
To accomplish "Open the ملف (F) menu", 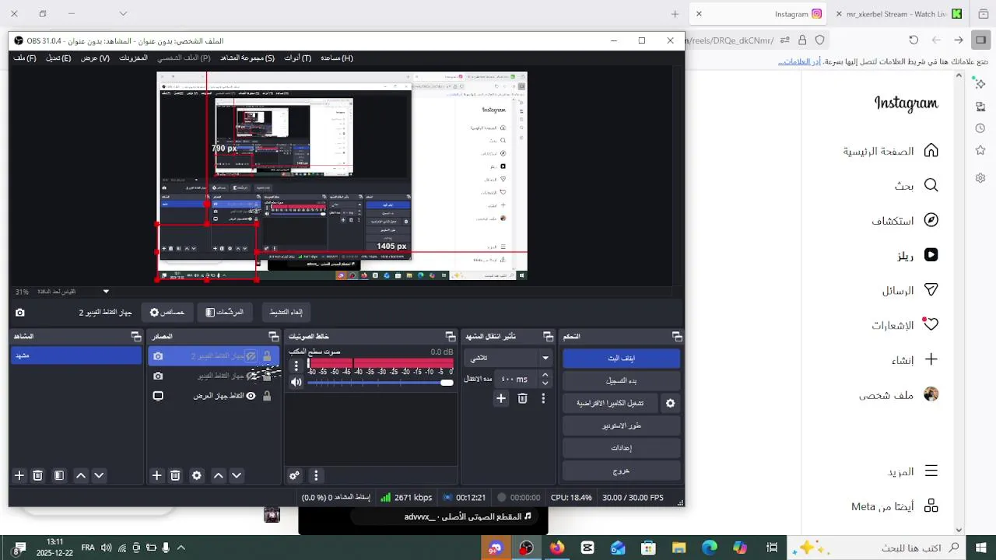I will 25,58.
